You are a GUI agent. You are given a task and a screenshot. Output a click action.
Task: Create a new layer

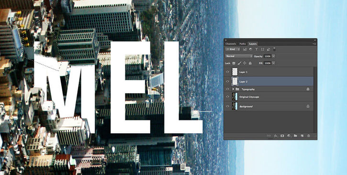click(302, 136)
